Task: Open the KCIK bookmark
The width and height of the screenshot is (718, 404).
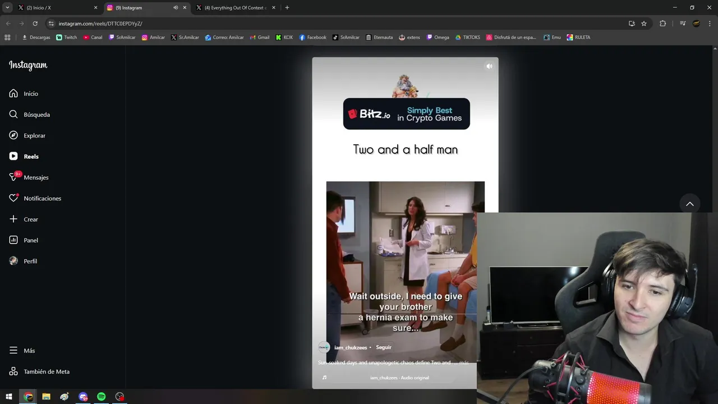Action: click(x=284, y=38)
